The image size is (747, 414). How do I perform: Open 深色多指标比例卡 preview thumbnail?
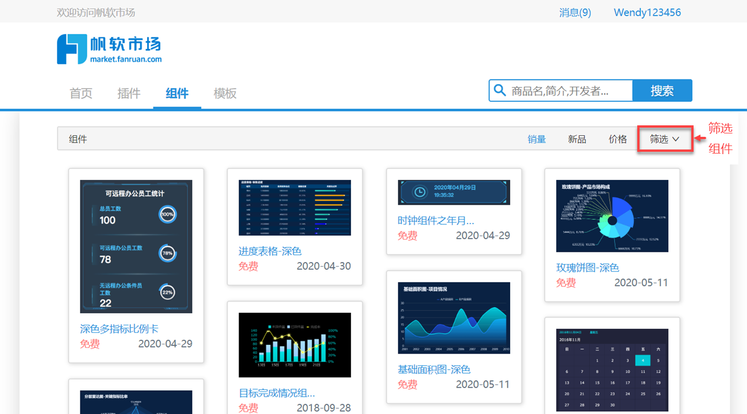pos(136,247)
